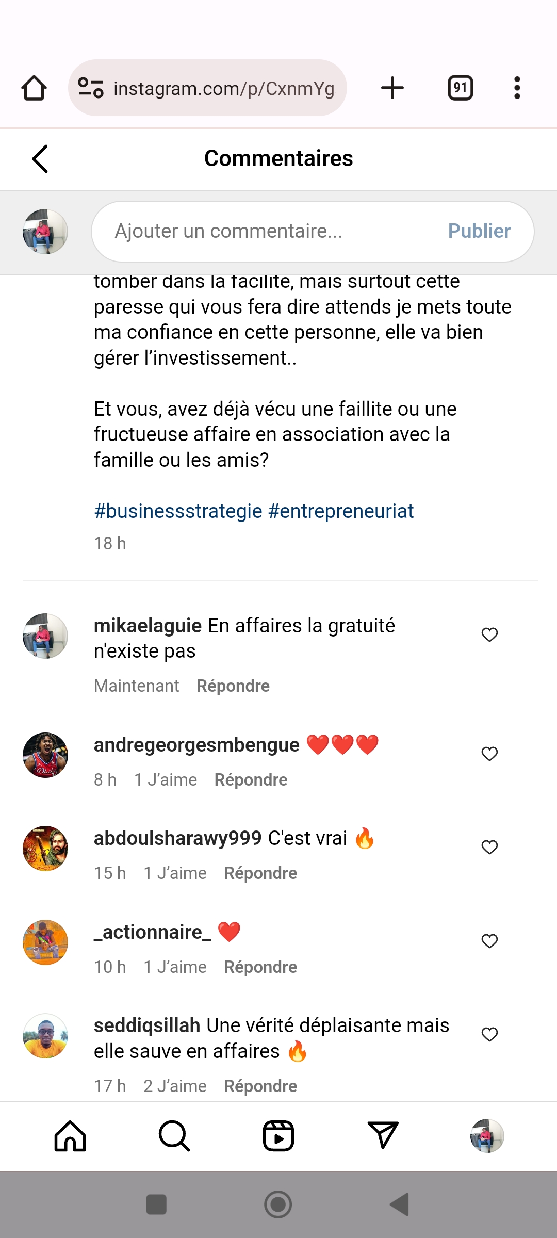Screen dimensions: 557x1238
Task: Like andregeorgesmbengue's hearts comment
Action: point(489,754)
